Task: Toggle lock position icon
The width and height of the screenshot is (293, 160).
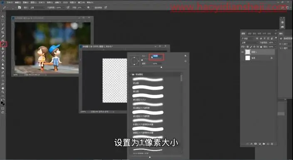Action: coord(254,47)
